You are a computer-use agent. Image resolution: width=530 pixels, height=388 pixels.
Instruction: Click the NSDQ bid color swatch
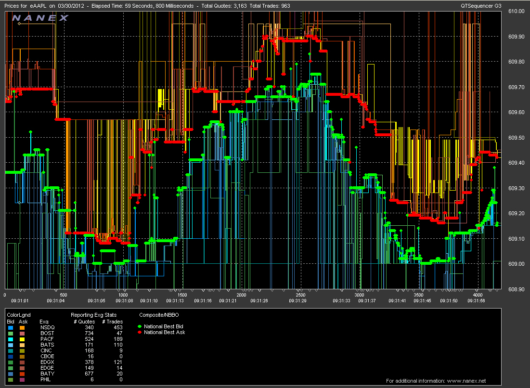pyautogui.click(x=11, y=327)
